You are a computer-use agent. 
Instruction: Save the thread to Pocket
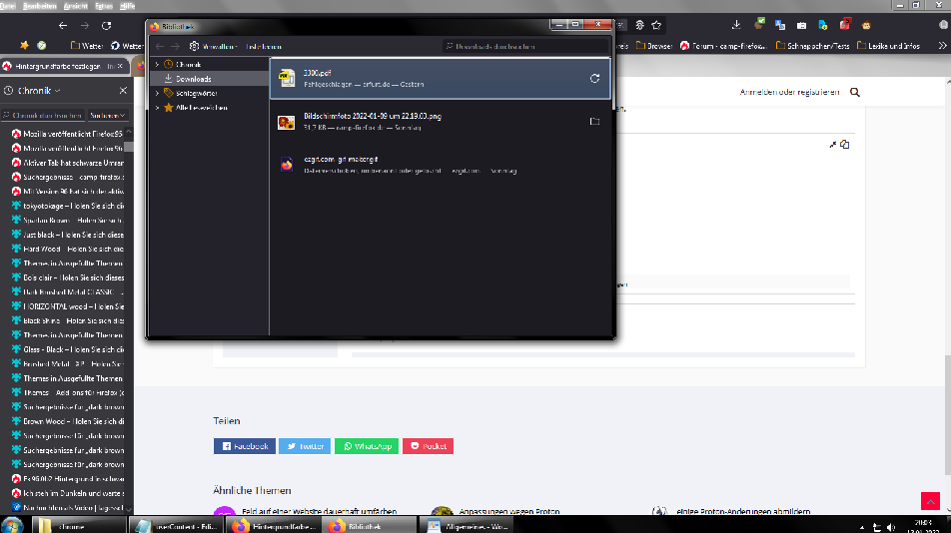coord(428,446)
